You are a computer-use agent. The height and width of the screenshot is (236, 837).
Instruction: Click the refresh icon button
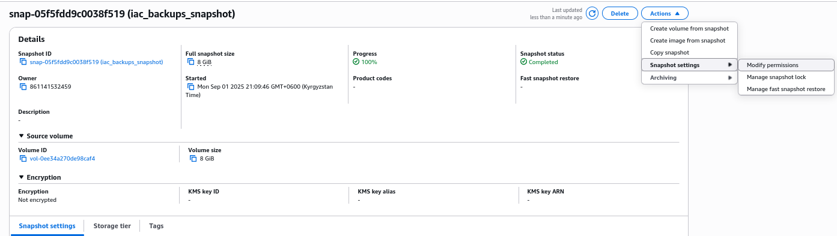592,13
